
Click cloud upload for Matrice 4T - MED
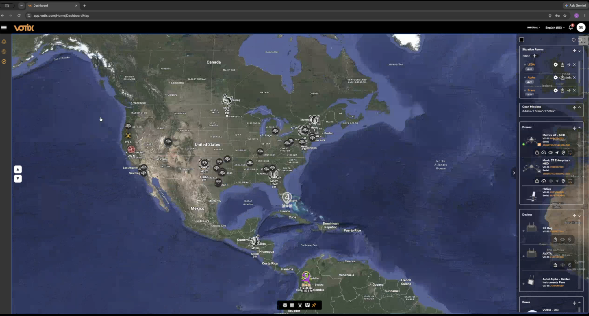tap(544, 153)
